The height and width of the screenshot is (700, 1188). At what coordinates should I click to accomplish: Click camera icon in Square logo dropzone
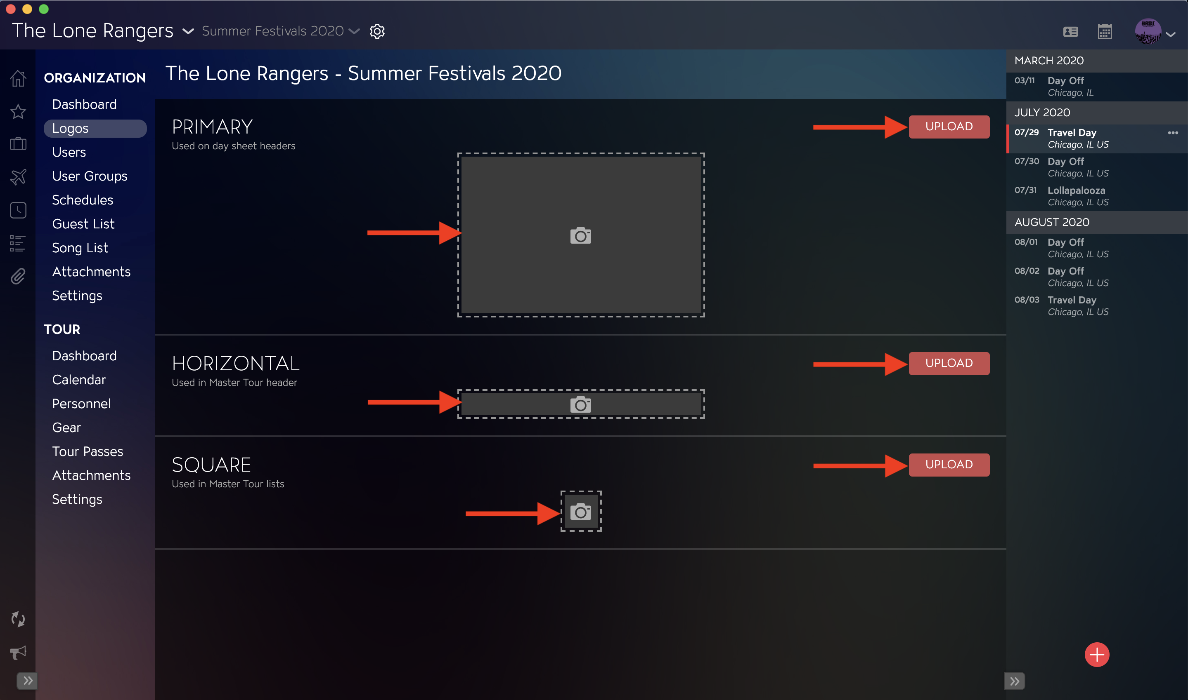[580, 511]
